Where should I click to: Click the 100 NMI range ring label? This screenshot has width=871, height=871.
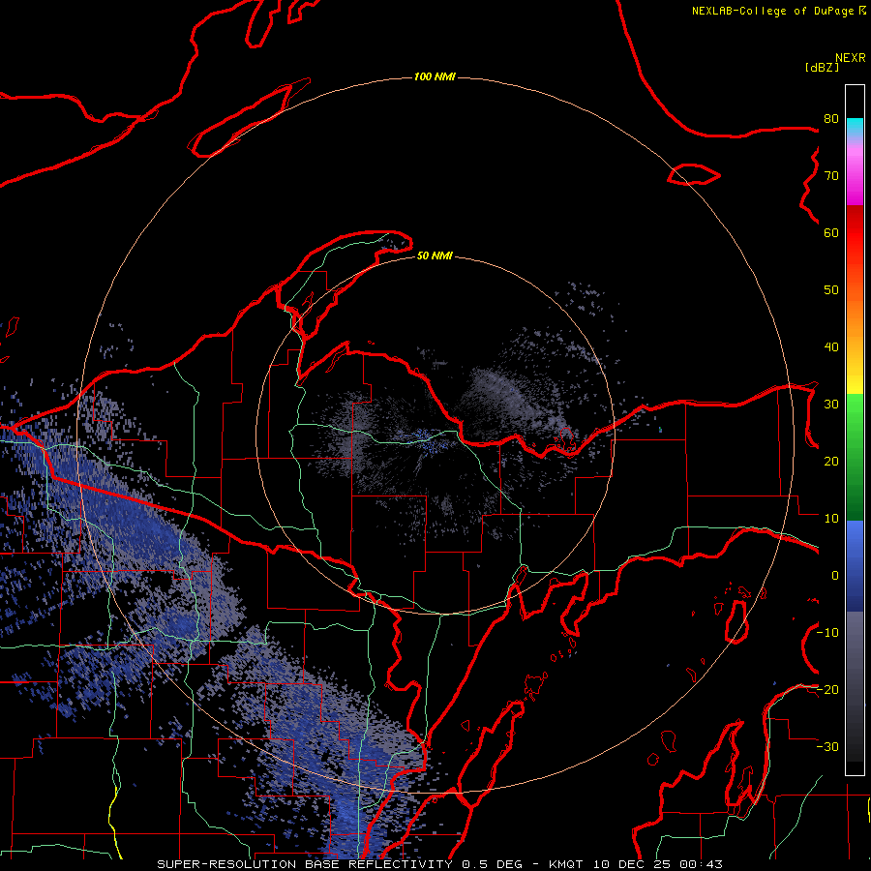click(x=435, y=76)
